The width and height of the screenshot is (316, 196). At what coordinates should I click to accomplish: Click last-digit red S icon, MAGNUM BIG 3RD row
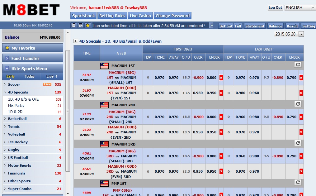(x=301, y=156)
